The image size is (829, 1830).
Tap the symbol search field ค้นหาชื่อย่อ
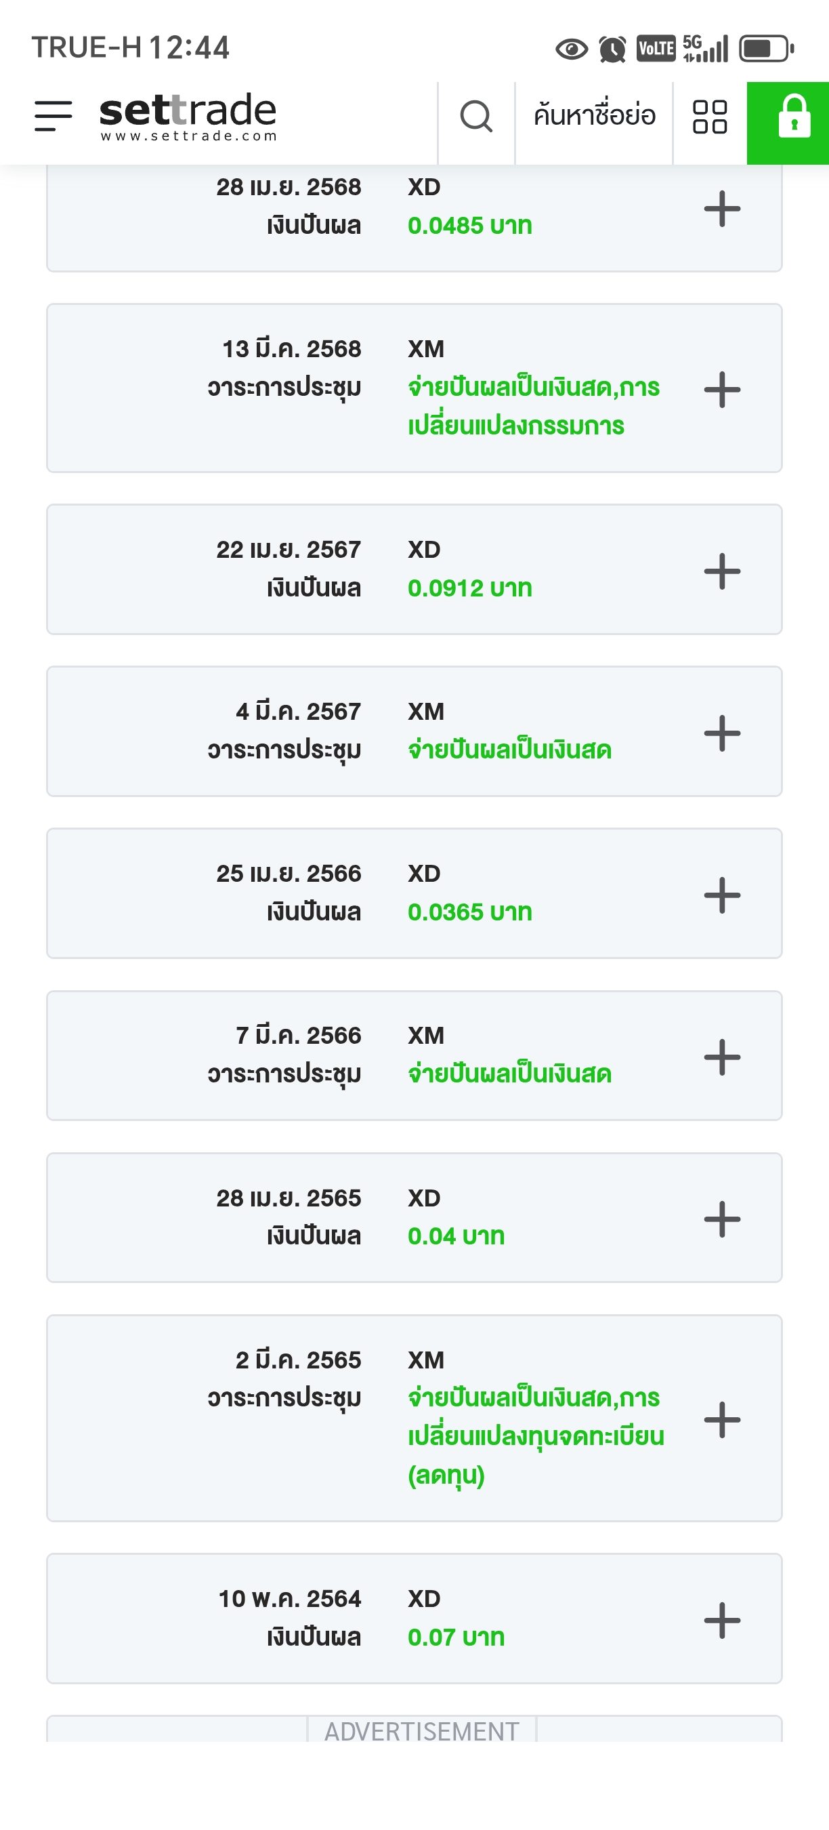pyautogui.click(x=594, y=116)
